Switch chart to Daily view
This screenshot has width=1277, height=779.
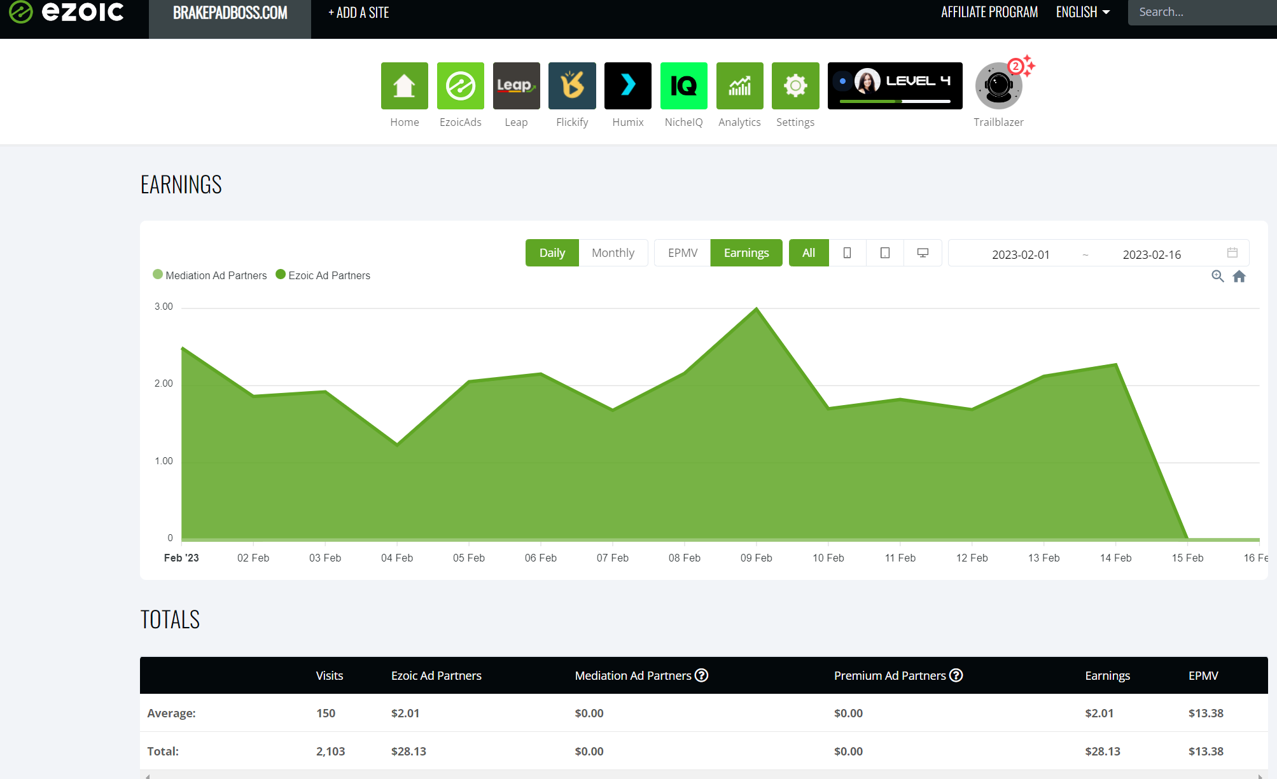(552, 253)
